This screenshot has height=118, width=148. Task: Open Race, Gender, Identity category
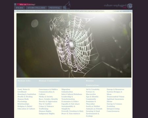click(48, 99)
